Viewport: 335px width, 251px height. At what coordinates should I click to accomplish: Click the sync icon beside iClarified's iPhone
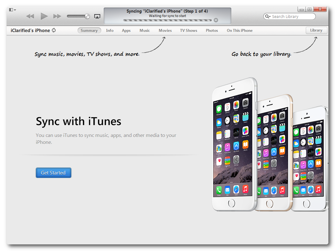(54, 30)
